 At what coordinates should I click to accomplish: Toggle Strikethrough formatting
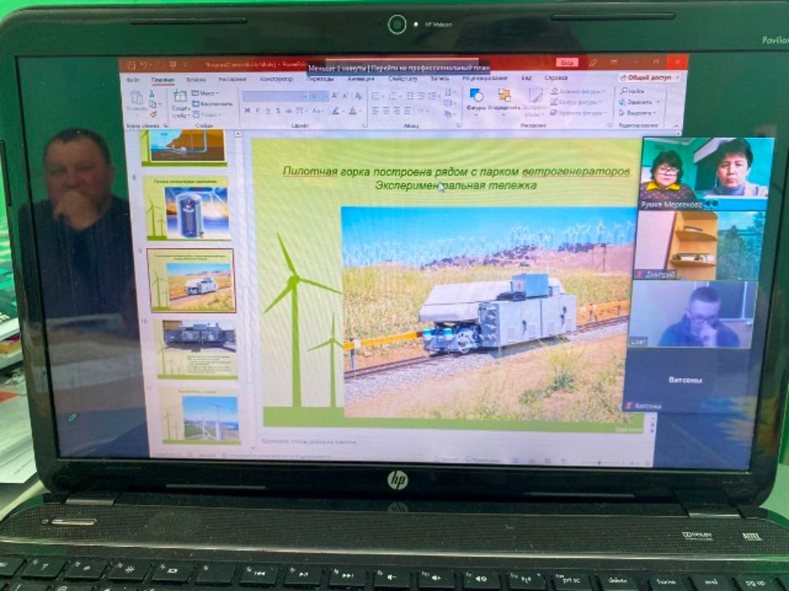tap(288, 111)
